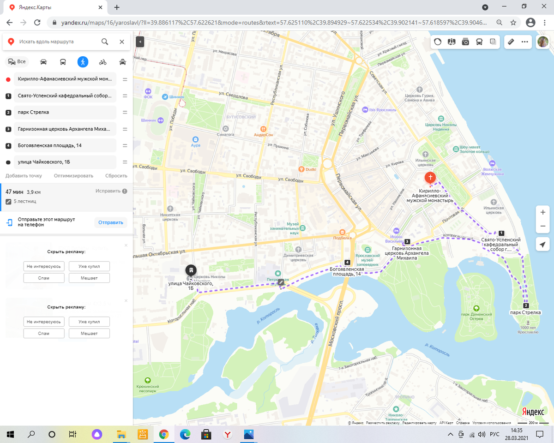Click "Не интересуюсь" in the first ad block
Viewport: 554px width, 443px height.
click(44, 266)
